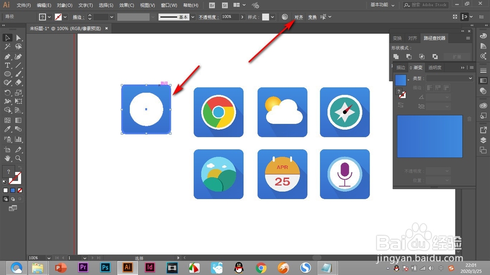The width and height of the screenshot is (490, 275).
Task: Switch to the 变换 panel tab
Action: click(397, 38)
